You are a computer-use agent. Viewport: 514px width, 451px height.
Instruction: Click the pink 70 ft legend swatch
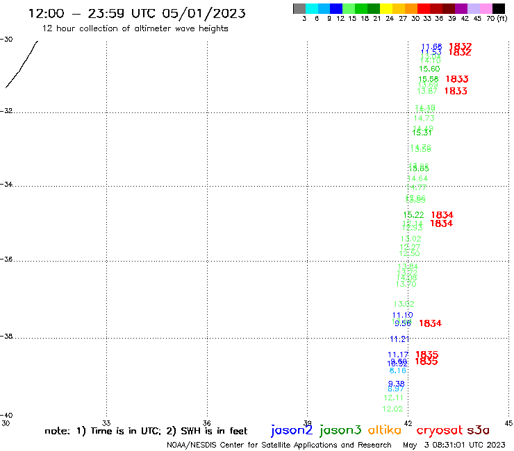click(x=486, y=8)
